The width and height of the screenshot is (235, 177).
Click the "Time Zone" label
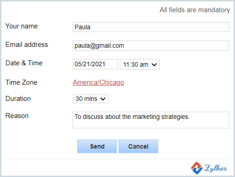[21, 82]
